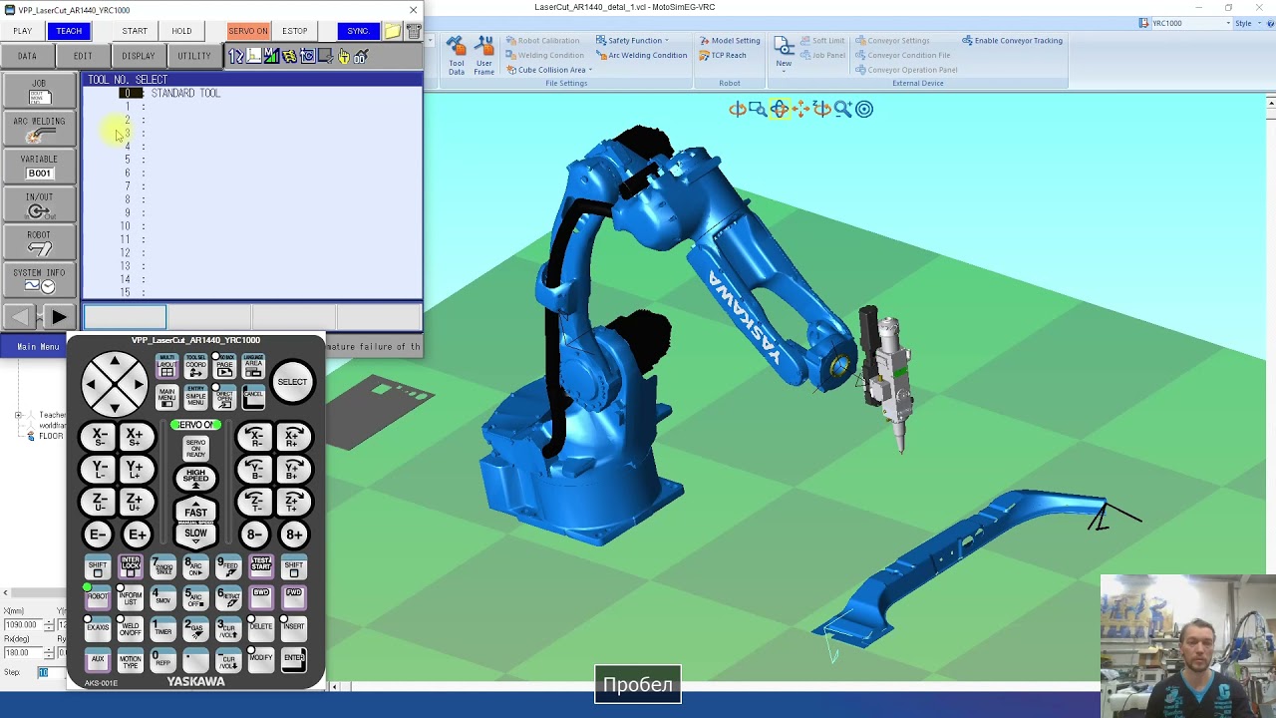Open the pendant DATA menu
Screen dimensions: 1276x718
coord(27,56)
